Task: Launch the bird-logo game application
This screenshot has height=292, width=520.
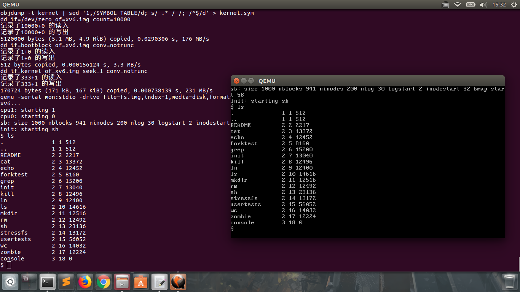Action: (178, 282)
